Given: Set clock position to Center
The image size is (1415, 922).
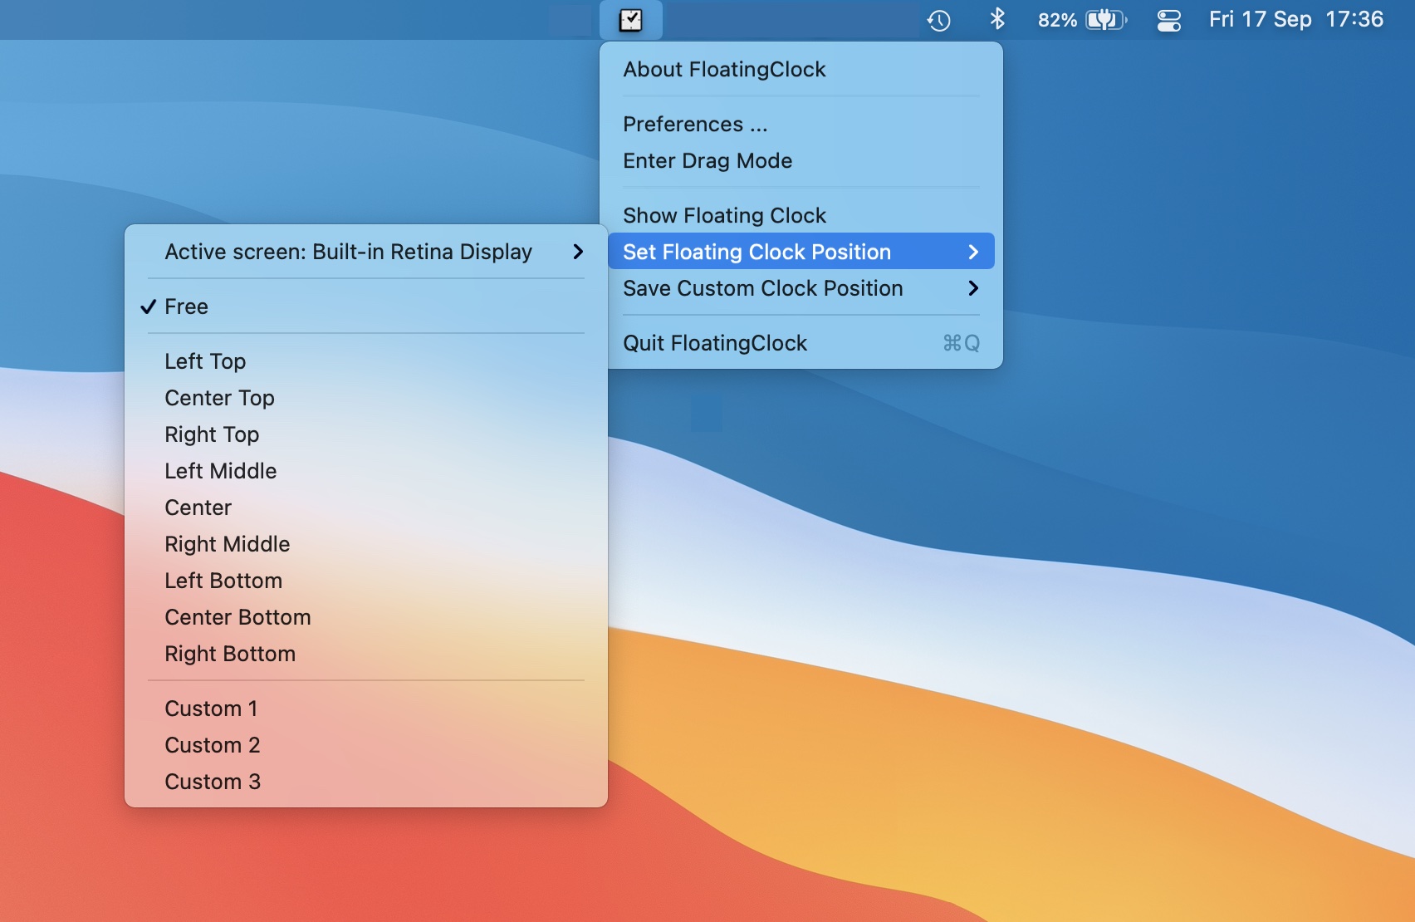Looking at the screenshot, I should tap(198, 508).
